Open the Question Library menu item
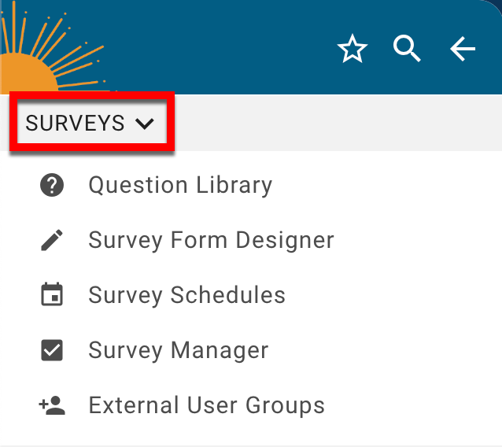 pos(180,186)
